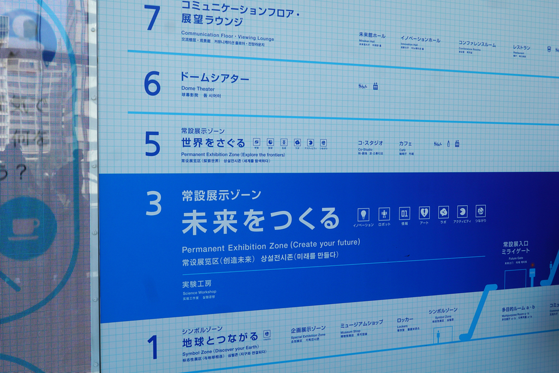Image resolution: width=559 pixels, height=373 pixels.
Task: Select the Future Gate doorway outline
Action: pos(515,279)
